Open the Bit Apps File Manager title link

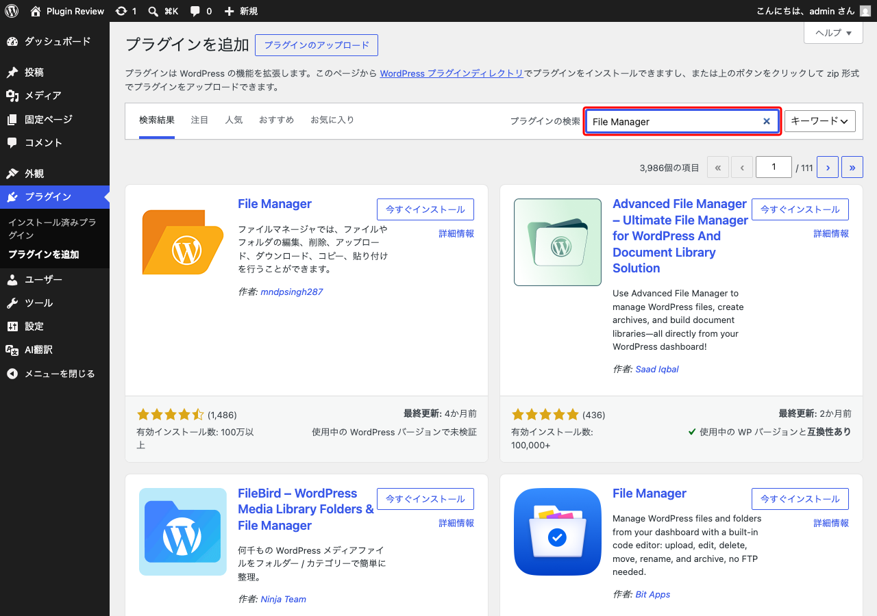[x=650, y=493]
